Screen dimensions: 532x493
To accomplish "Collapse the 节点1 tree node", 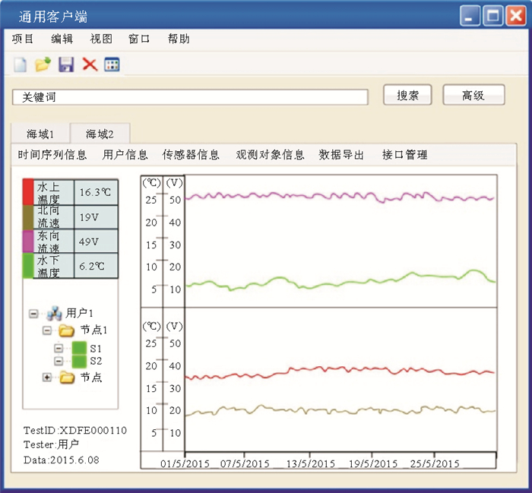I will coord(47,330).
